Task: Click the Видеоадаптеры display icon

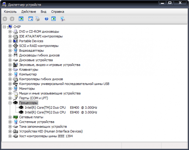Action: coord(15,50)
